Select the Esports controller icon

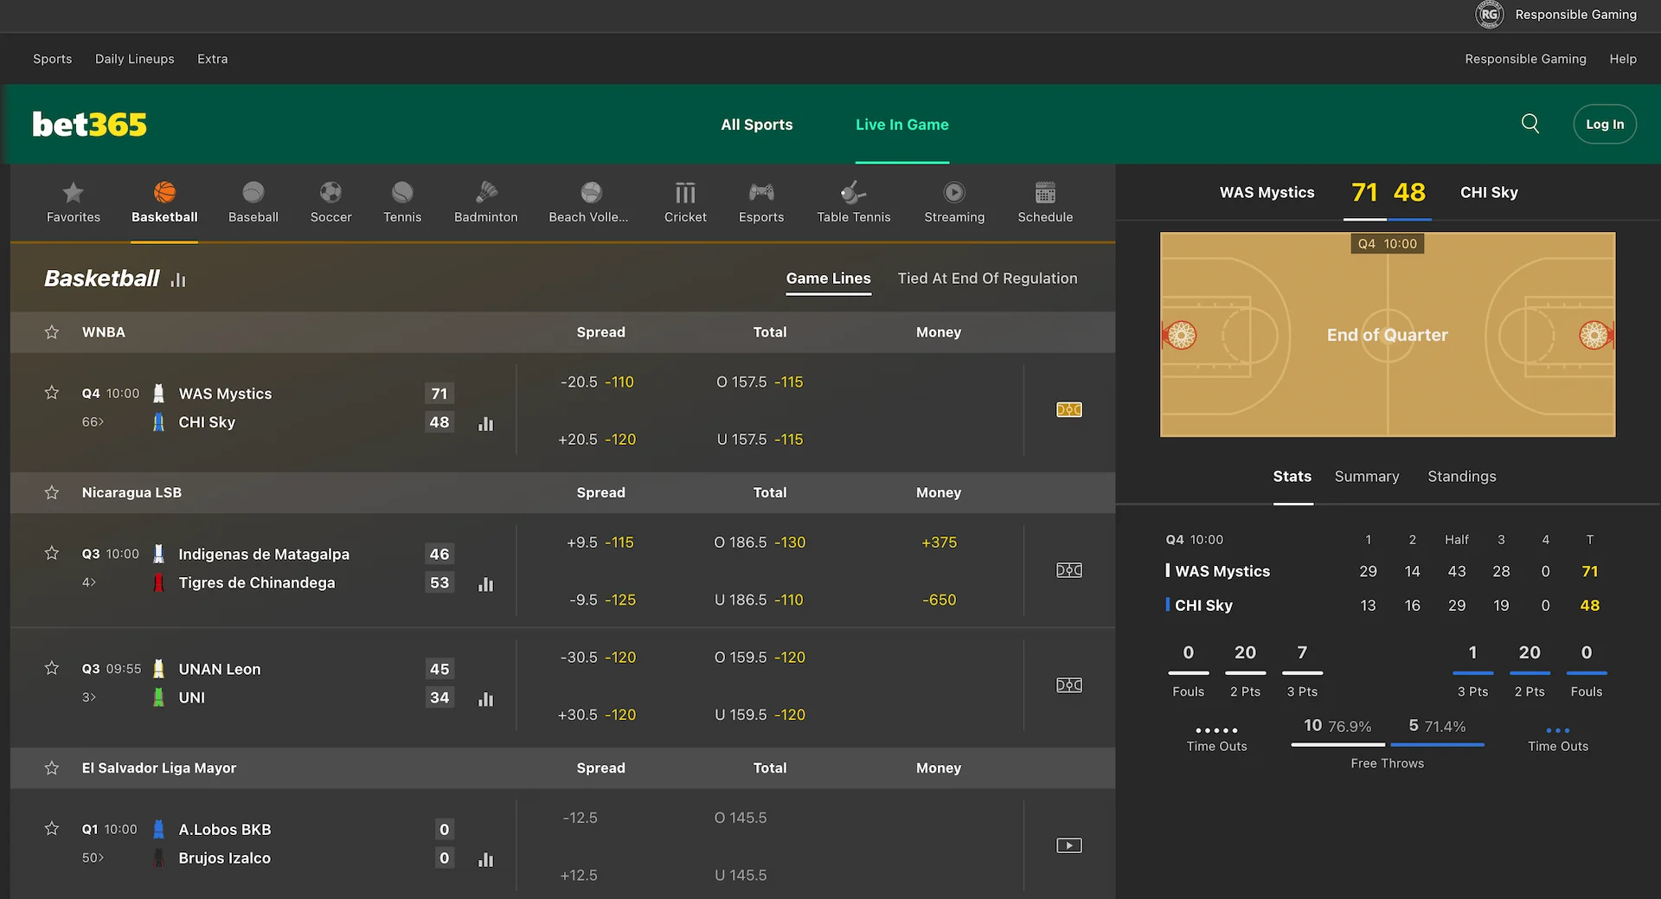point(761,192)
